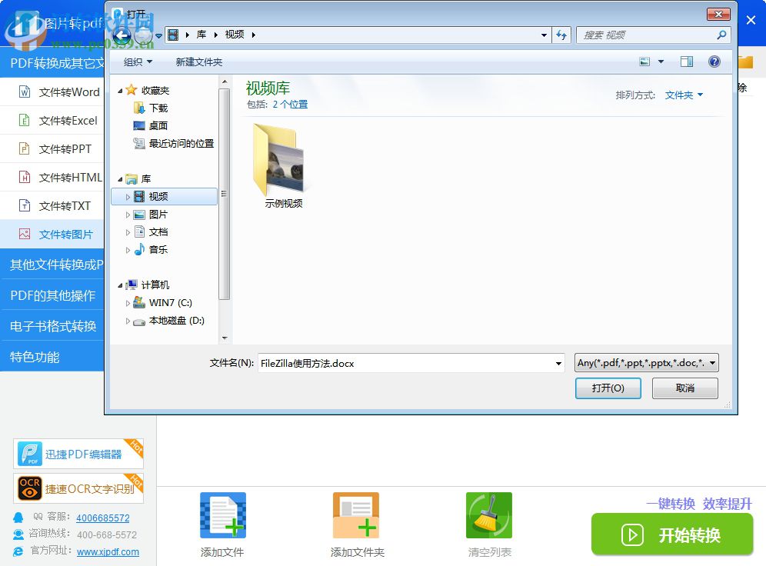Viewport: 766px width, 566px height.
Task: Select the 图片 library
Action: click(158, 215)
